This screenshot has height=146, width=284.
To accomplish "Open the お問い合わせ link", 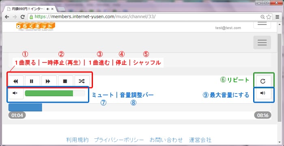I will pos(166,140).
